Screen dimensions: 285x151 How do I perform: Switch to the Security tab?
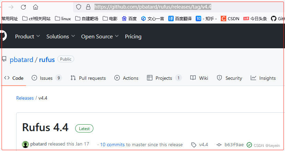point(229,78)
